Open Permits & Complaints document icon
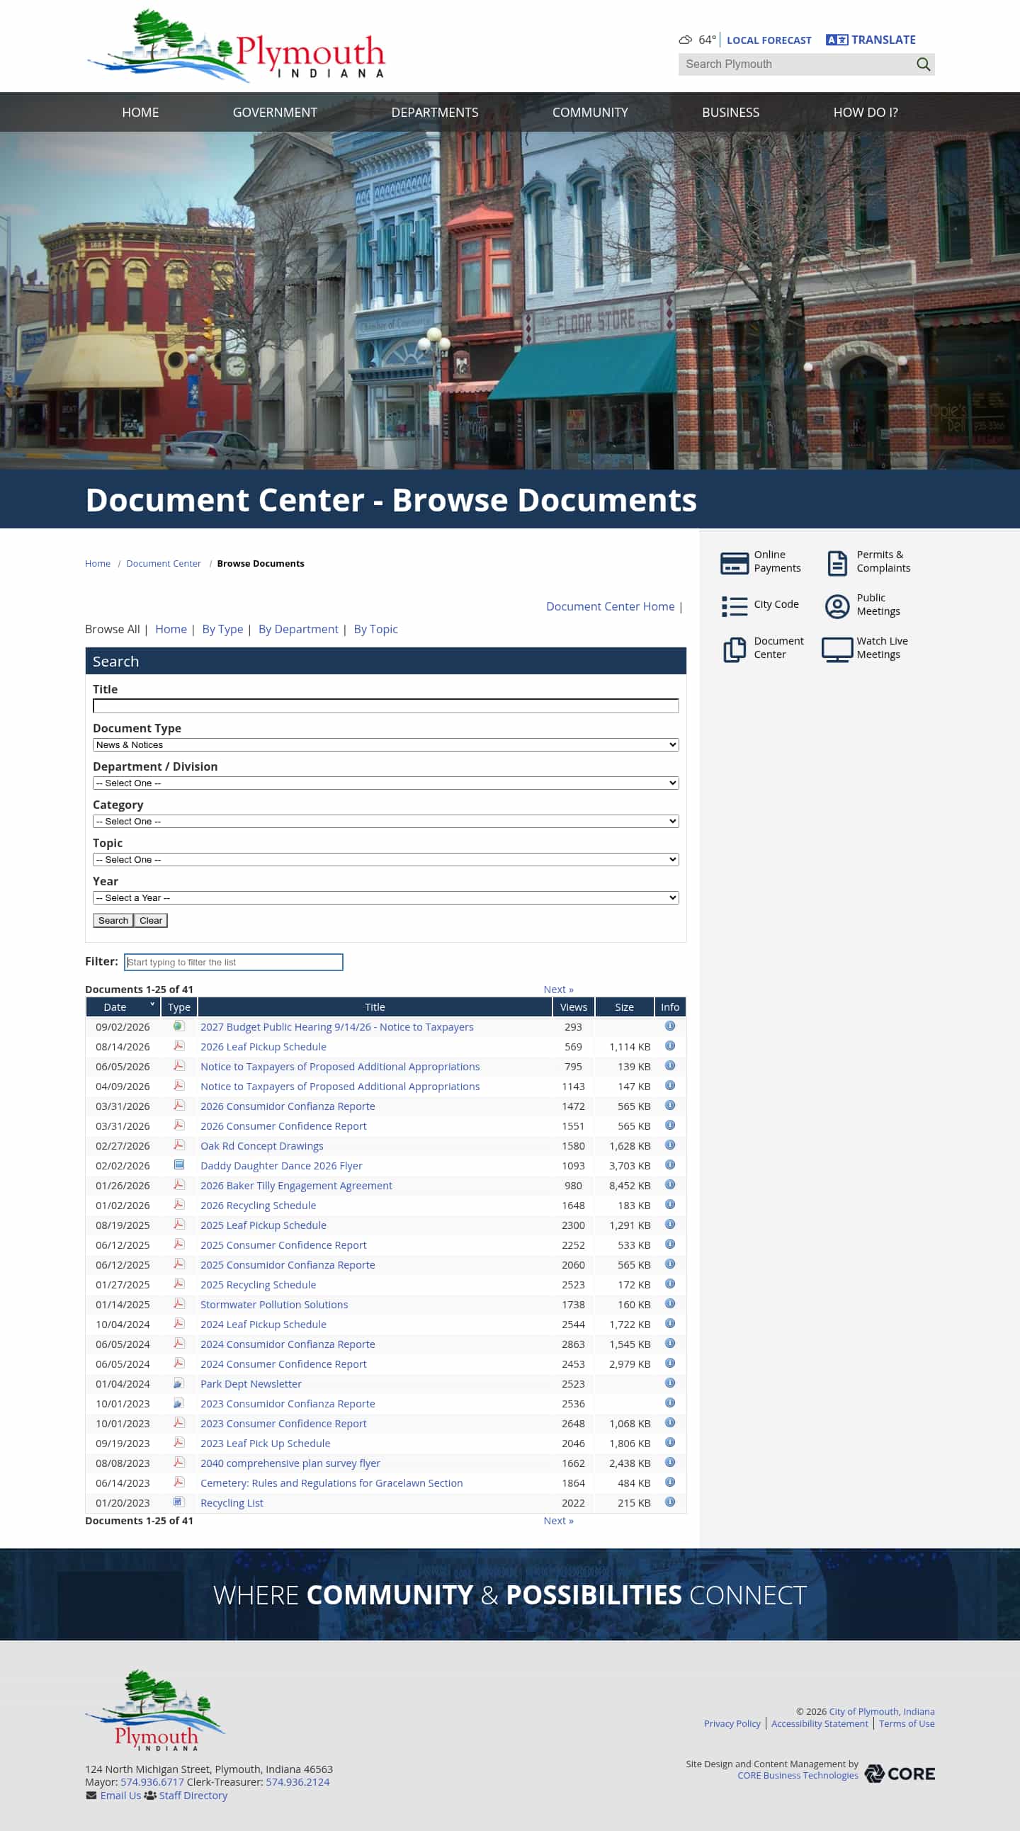The image size is (1020, 1831). click(837, 563)
